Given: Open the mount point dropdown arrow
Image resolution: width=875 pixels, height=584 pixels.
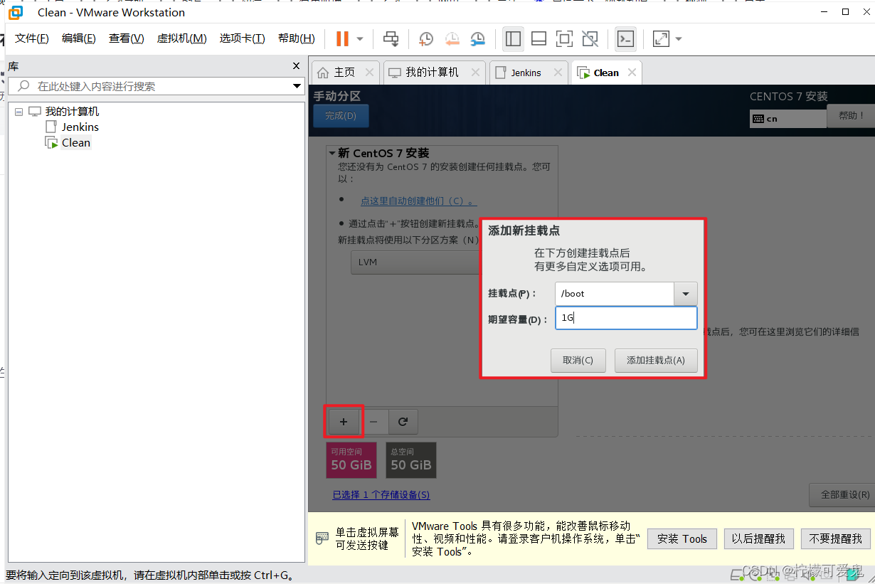Looking at the screenshot, I should point(686,294).
